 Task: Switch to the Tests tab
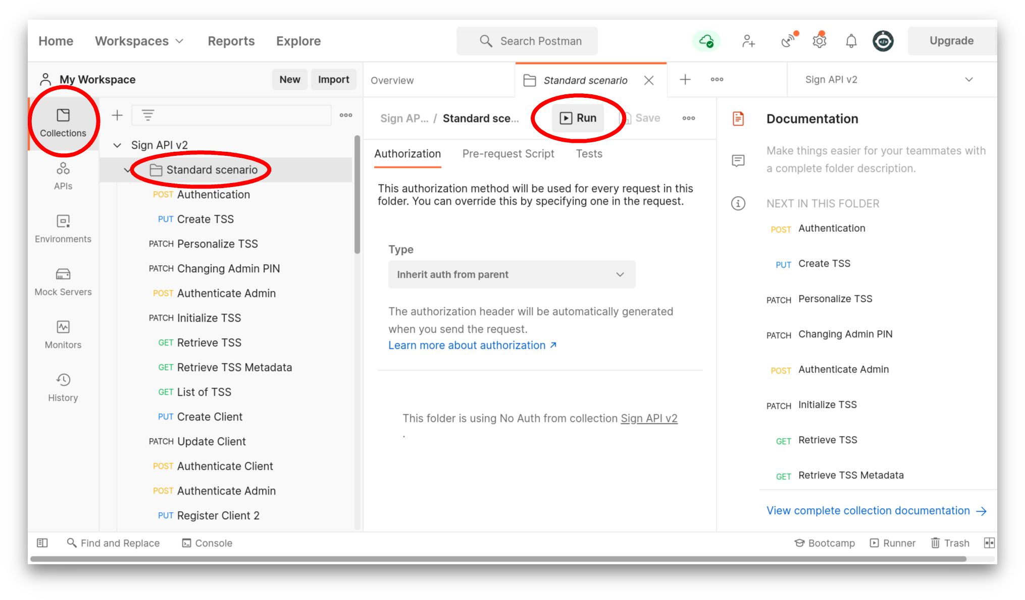tap(589, 154)
